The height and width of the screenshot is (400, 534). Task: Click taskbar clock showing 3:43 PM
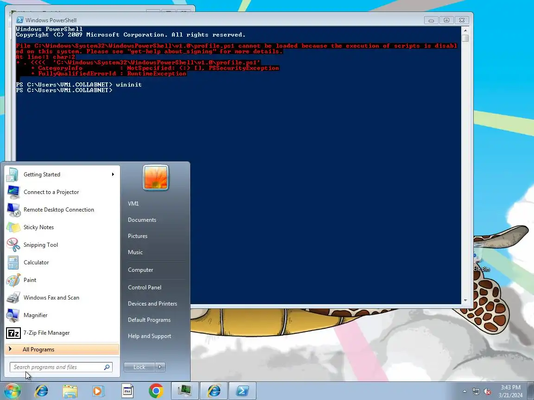pyautogui.click(x=510, y=391)
